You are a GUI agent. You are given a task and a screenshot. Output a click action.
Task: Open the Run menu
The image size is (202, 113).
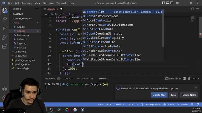coord(51,3)
